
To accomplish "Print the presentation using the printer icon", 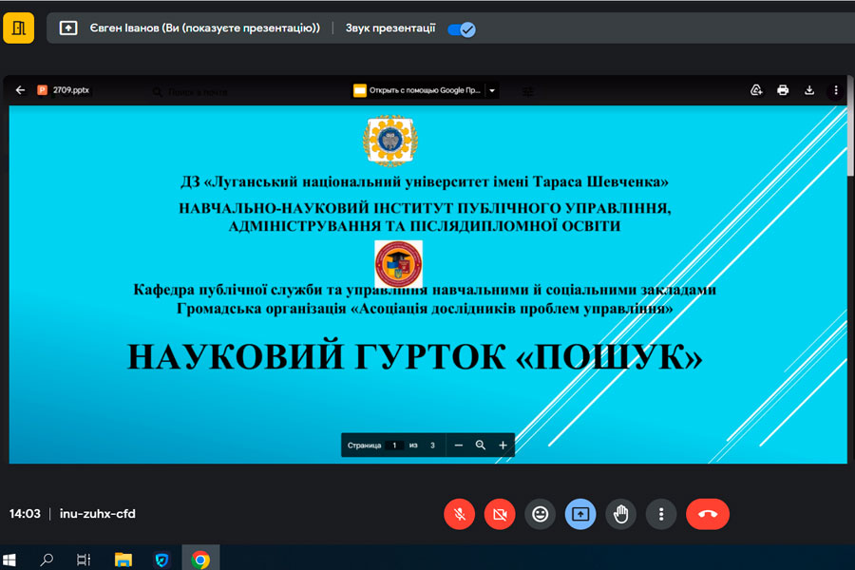I will pos(783,90).
